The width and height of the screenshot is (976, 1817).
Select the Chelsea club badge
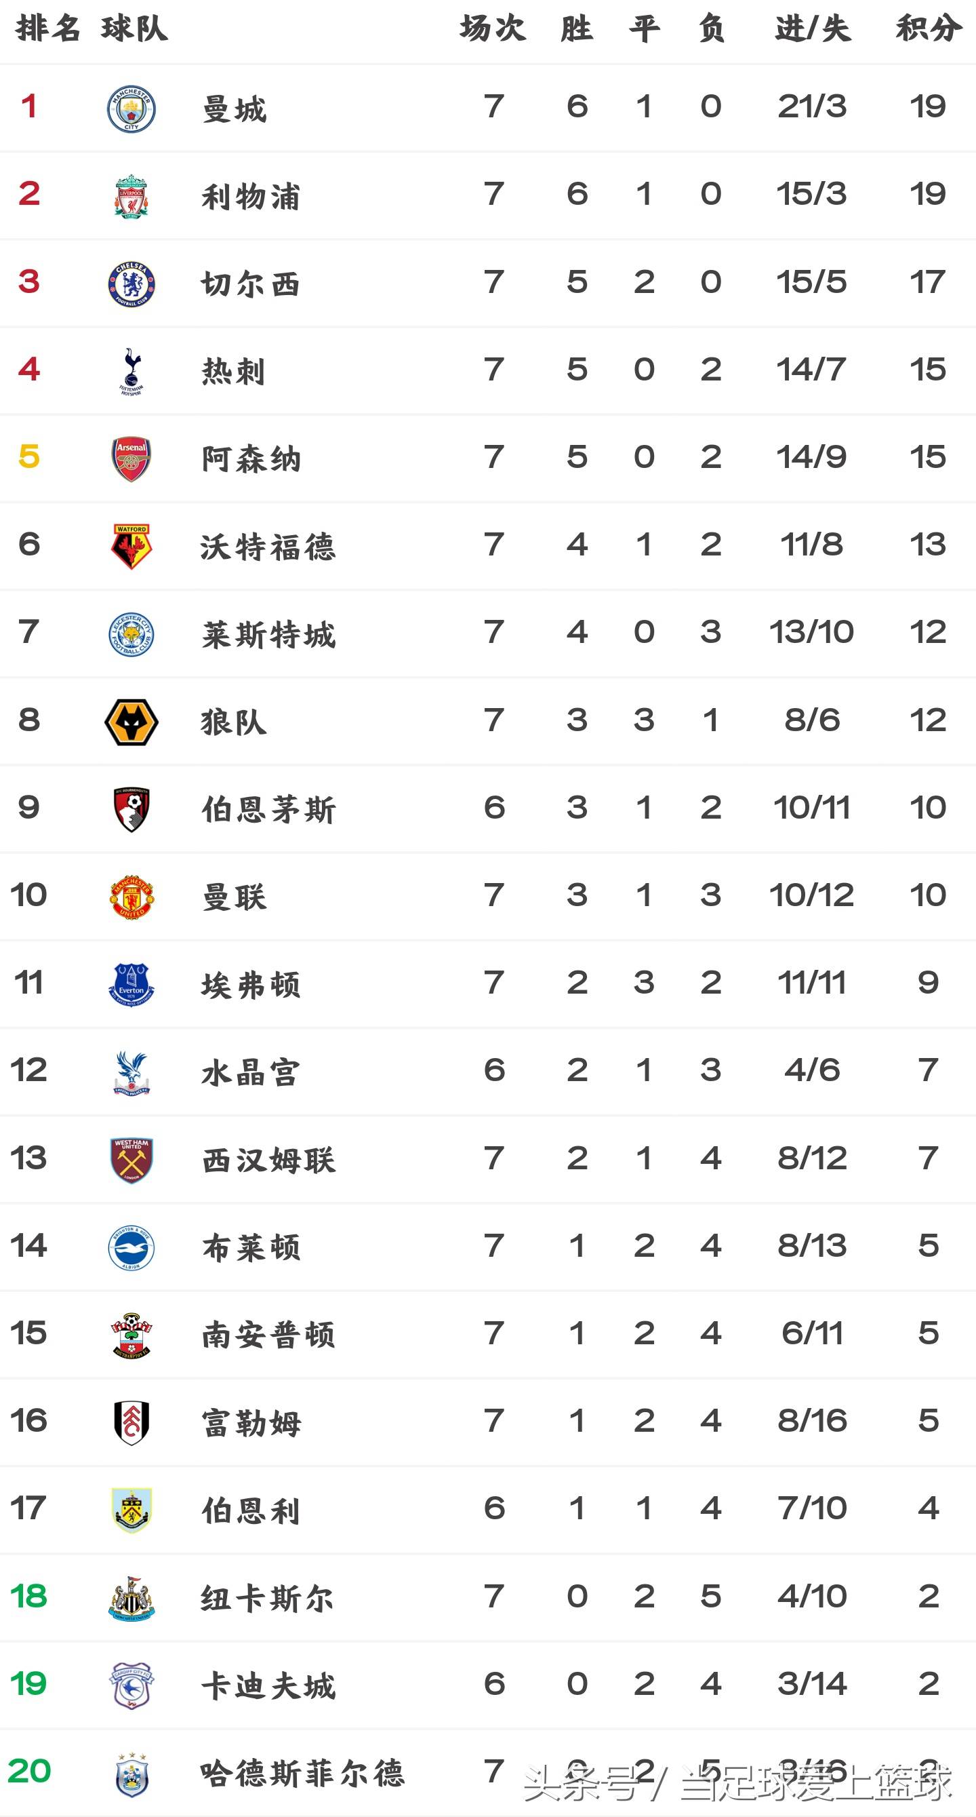click(x=131, y=284)
